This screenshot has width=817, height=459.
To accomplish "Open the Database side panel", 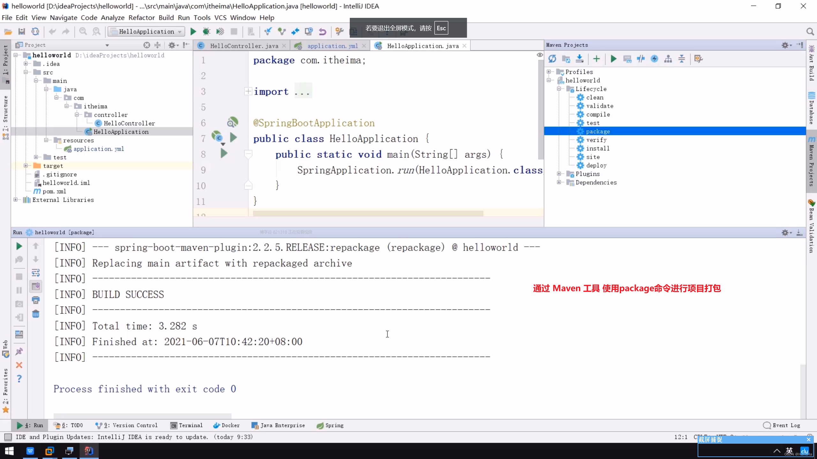I will pyautogui.click(x=812, y=108).
